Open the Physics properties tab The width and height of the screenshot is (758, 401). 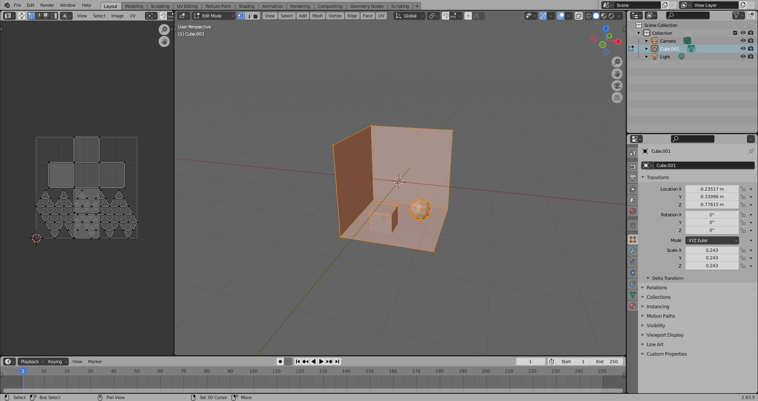pyautogui.click(x=633, y=273)
